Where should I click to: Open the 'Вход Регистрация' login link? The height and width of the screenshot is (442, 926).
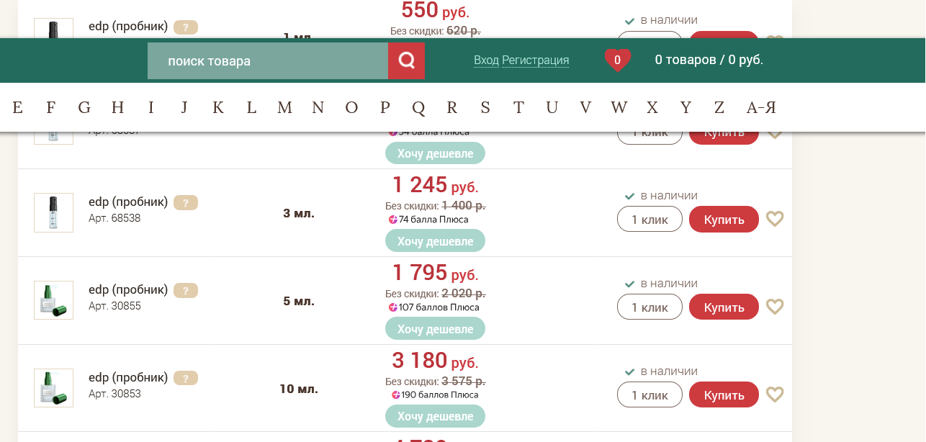pyautogui.click(x=521, y=60)
